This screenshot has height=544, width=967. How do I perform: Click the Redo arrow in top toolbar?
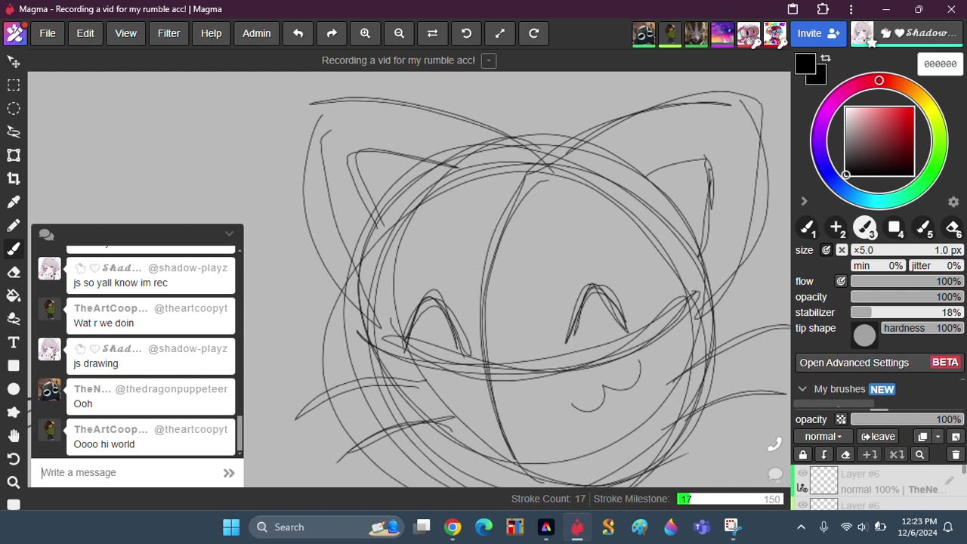[x=332, y=33]
